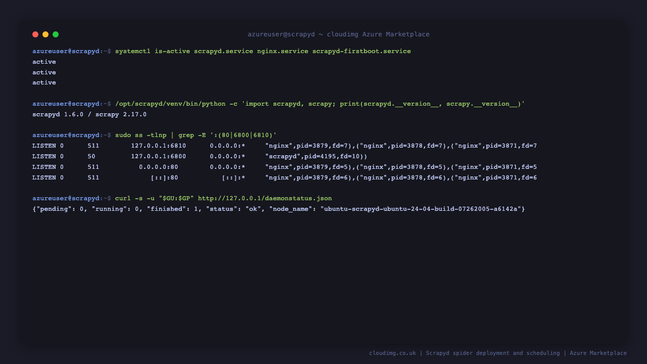Image resolution: width=647 pixels, height=364 pixels.
Task: Click the first 'active' output line
Action: pyautogui.click(x=44, y=62)
